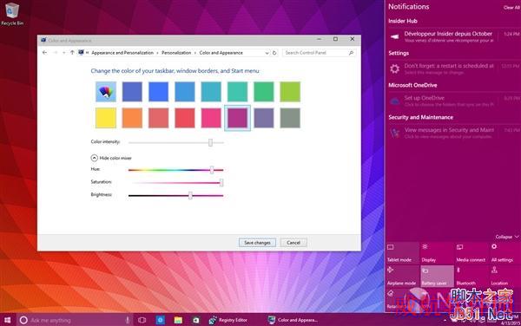Open the Set up OneDrive notification
Image resolution: width=521 pixels, height=326 pixels.
(453, 101)
